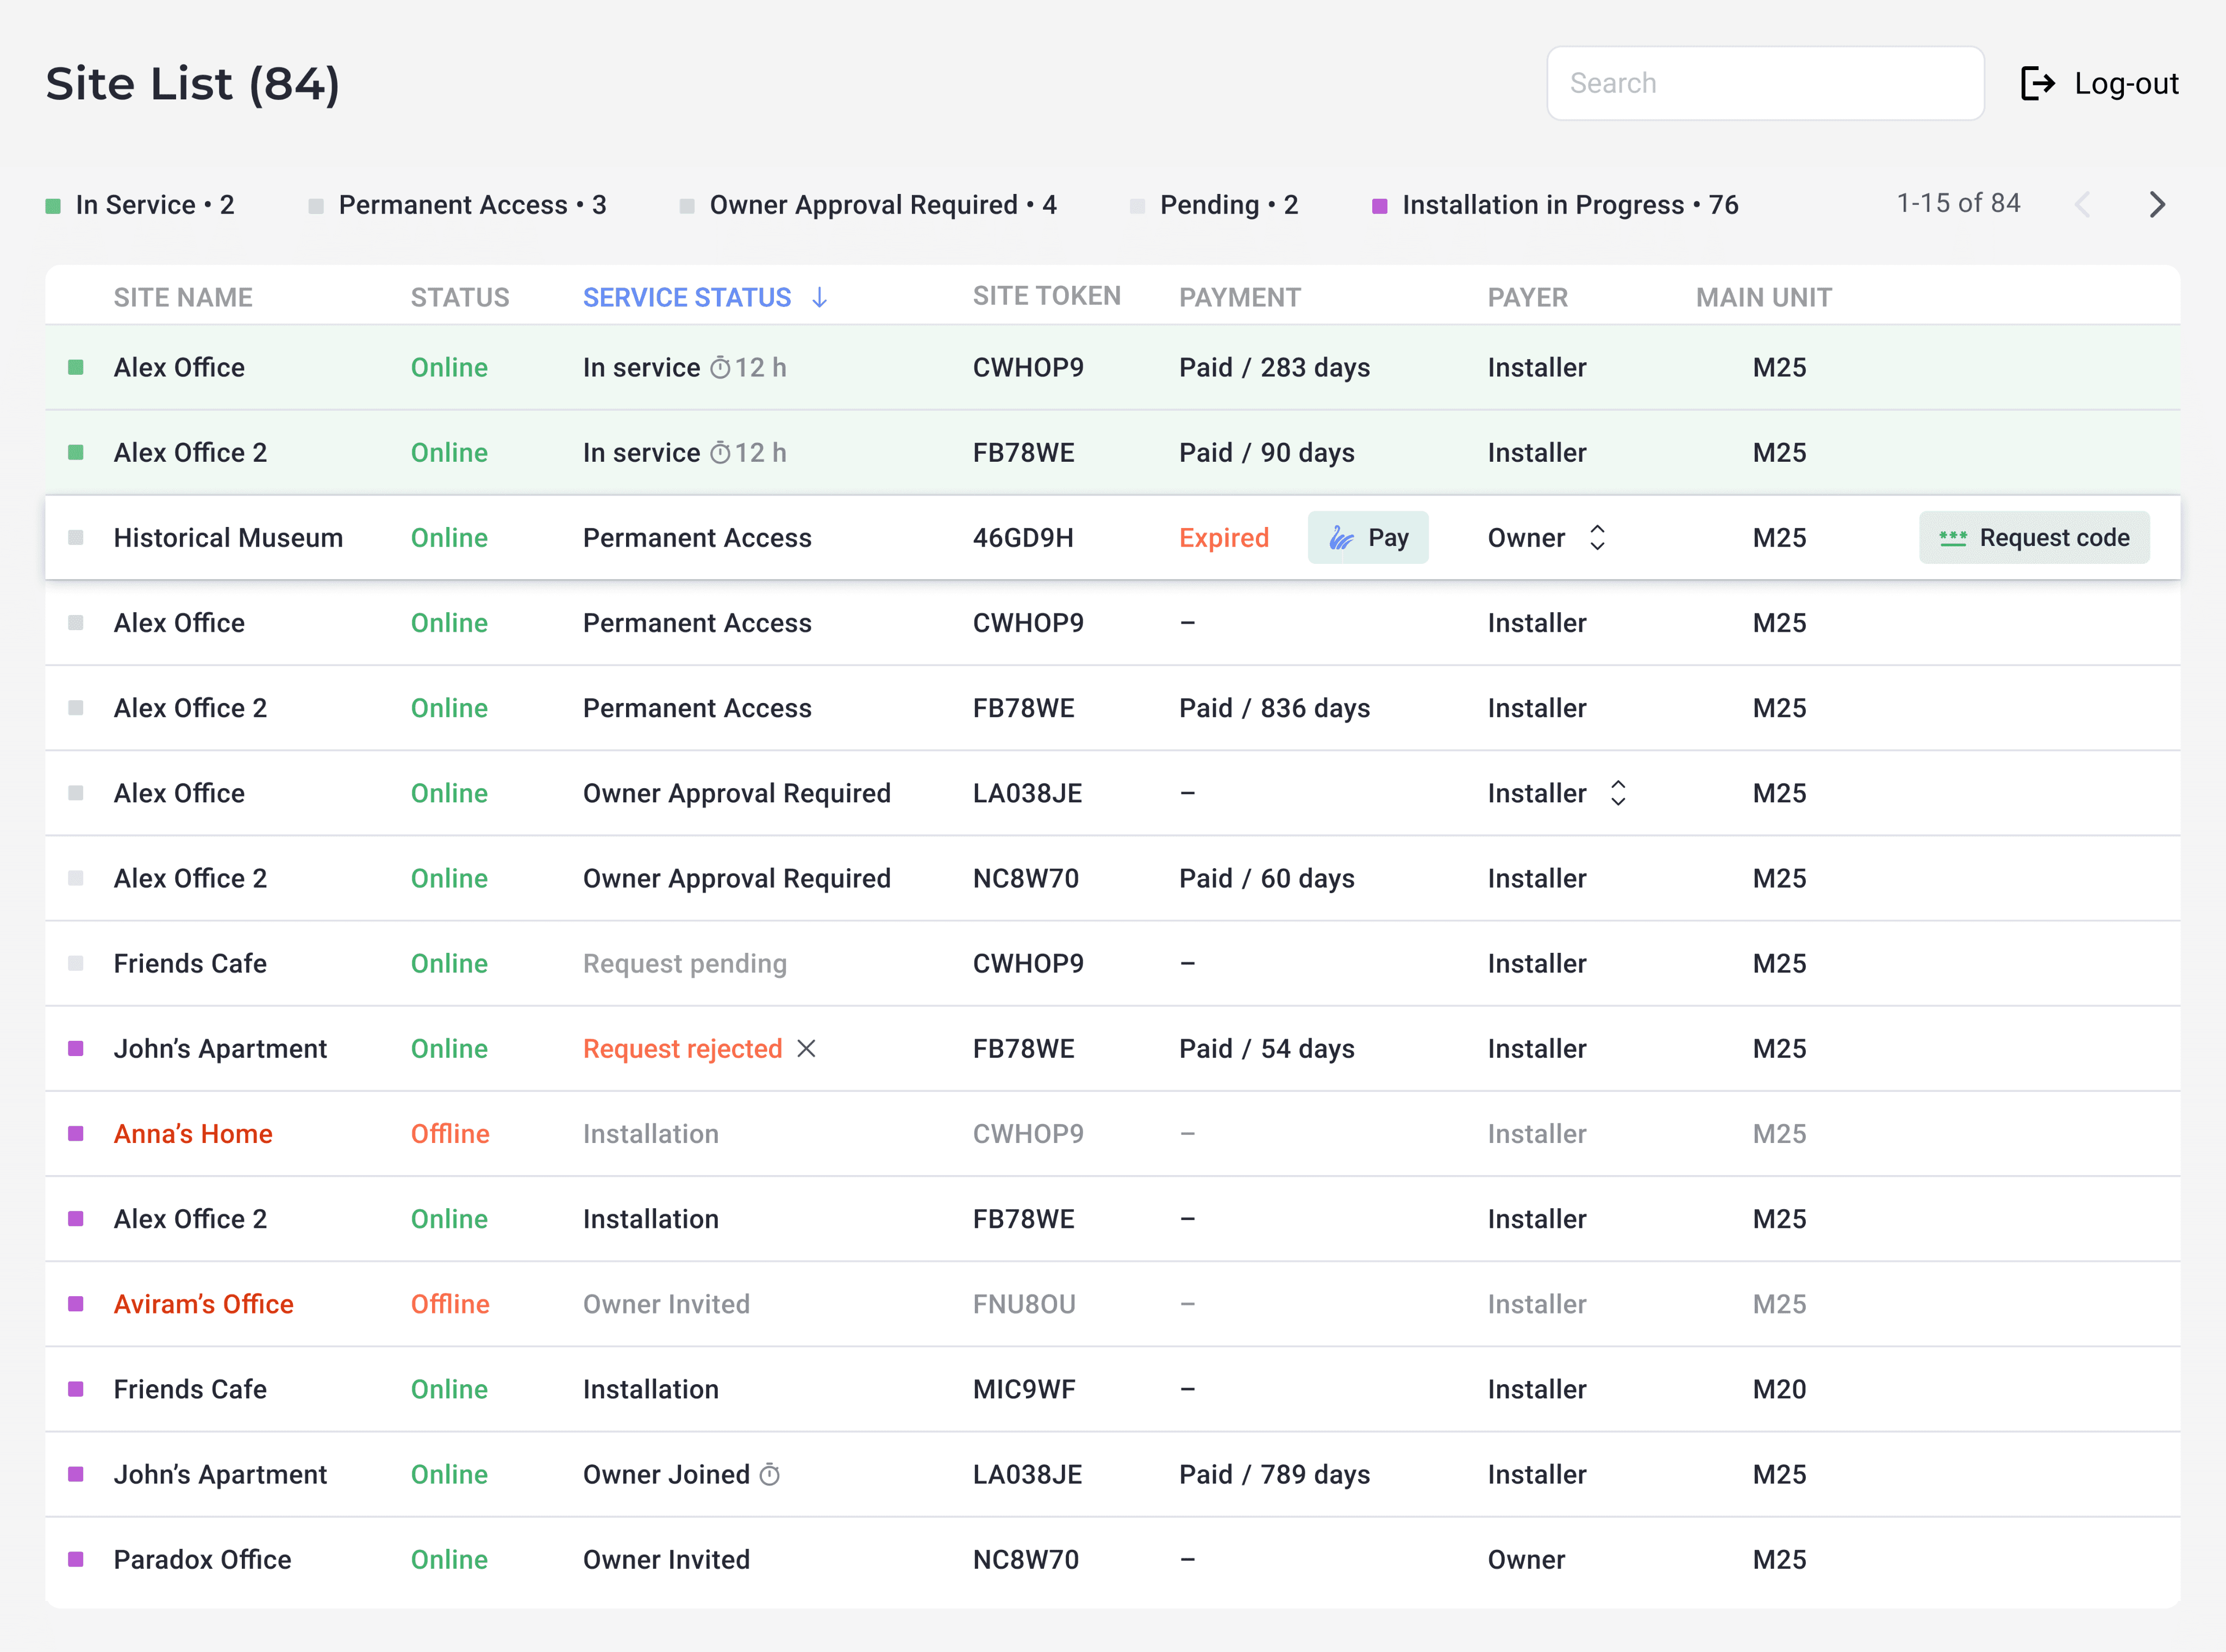
Task: Dismiss Request rejected with X icon
Action: 806,1048
